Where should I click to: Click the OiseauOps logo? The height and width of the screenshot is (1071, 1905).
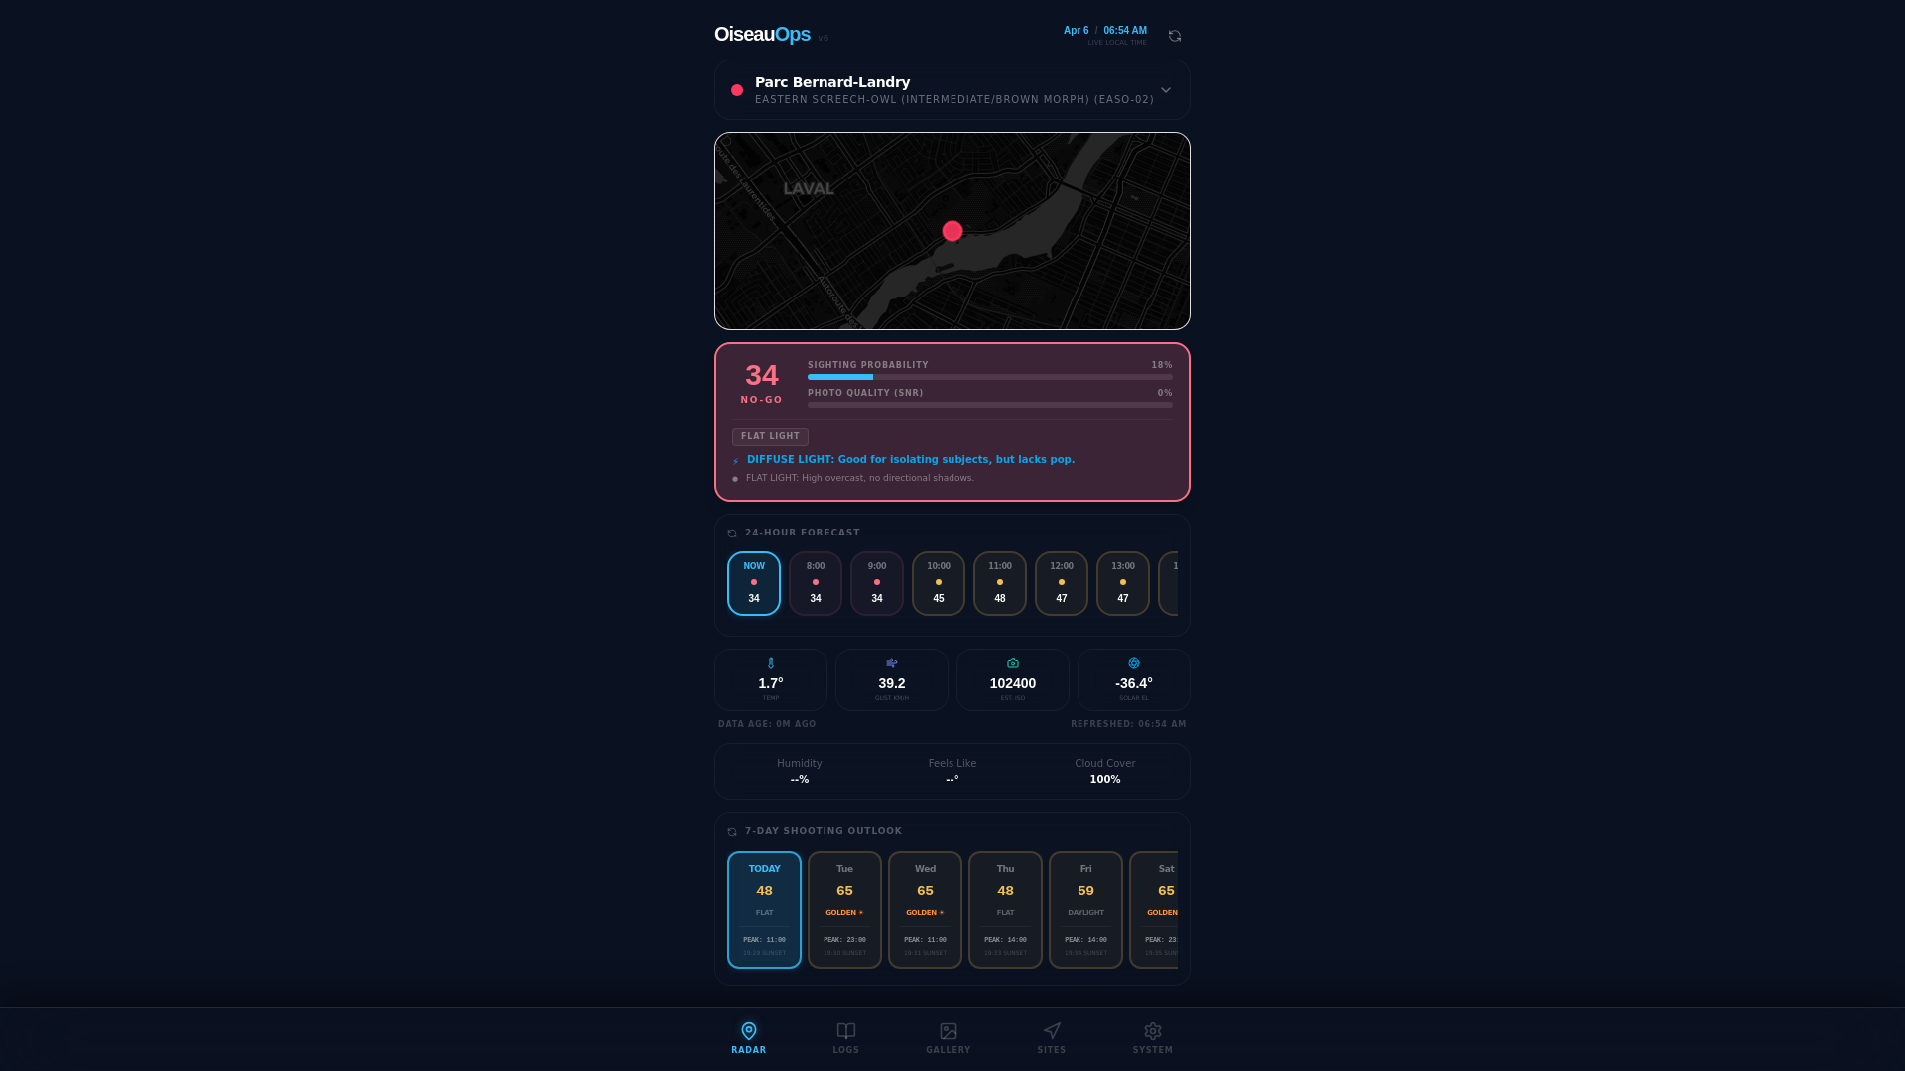click(762, 34)
